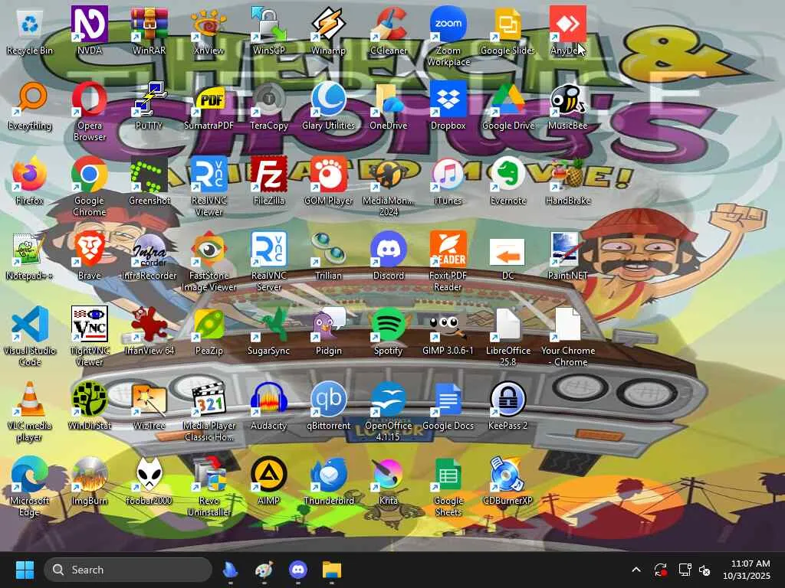Select the TightVNC Viewer shortcut
This screenshot has width=785, height=588.
click(89, 324)
